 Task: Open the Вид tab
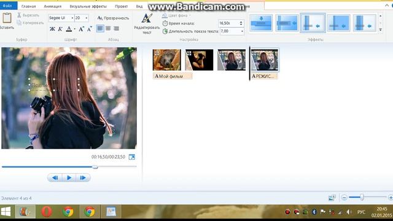pyautogui.click(x=139, y=6)
